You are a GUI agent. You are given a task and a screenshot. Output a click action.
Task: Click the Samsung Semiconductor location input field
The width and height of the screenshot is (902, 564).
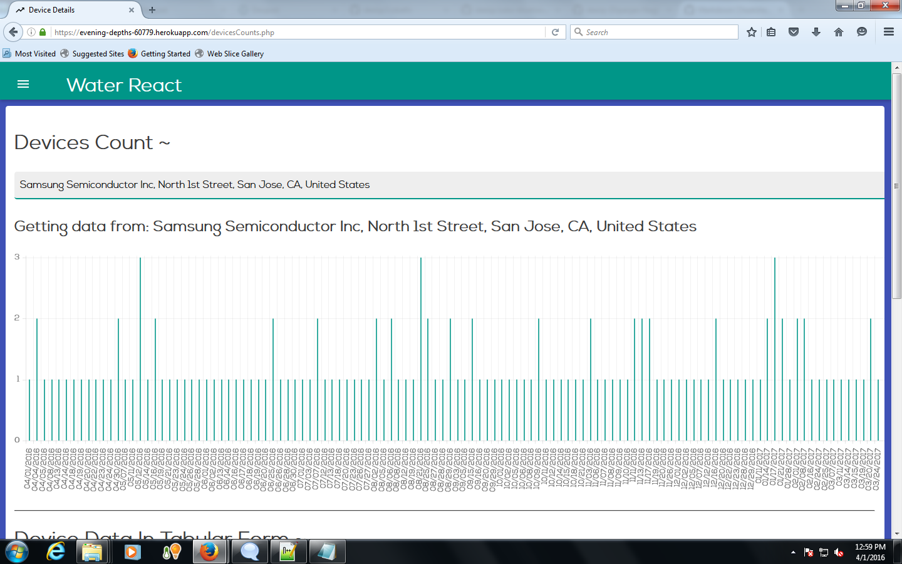pyautogui.click(x=449, y=185)
